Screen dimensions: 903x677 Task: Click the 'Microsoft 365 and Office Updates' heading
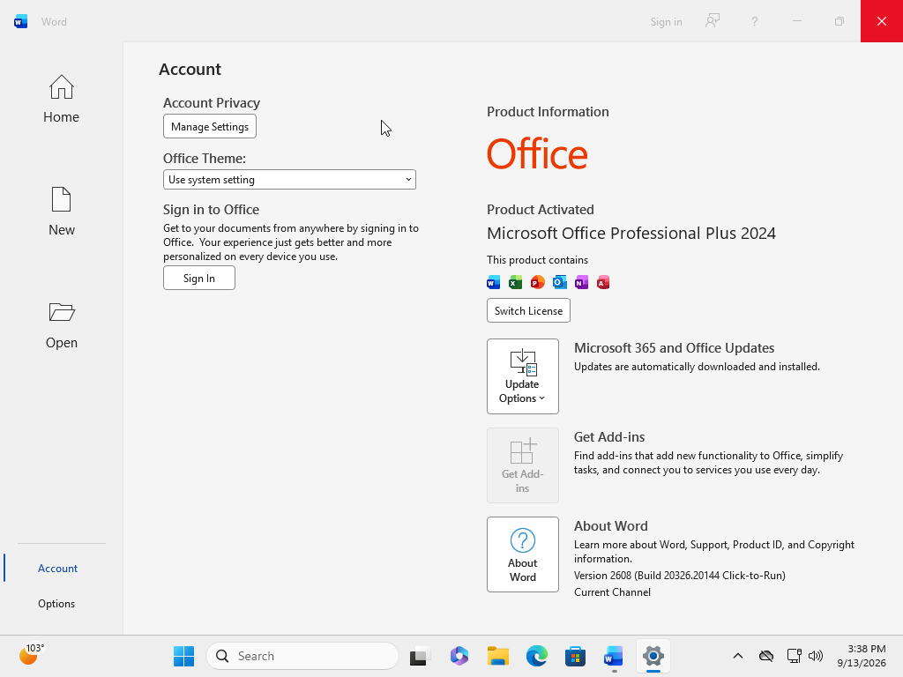(674, 348)
